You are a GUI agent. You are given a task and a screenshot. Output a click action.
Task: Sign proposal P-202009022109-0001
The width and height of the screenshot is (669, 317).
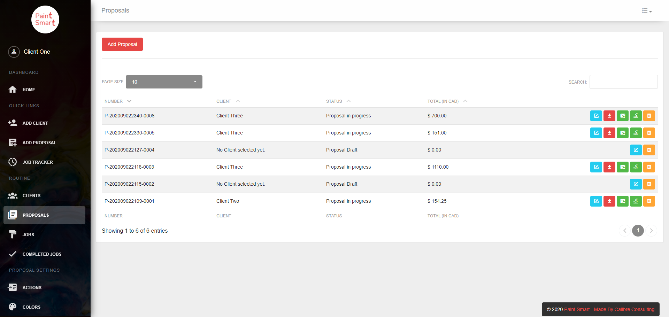click(x=636, y=201)
